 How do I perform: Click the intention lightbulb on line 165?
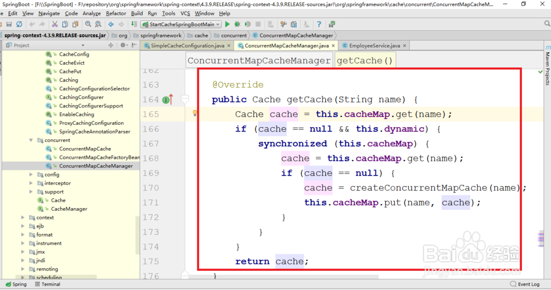pos(195,113)
